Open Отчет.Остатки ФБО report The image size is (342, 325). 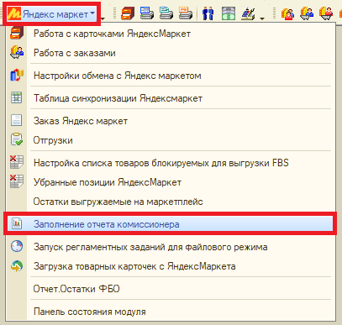pos(171,289)
